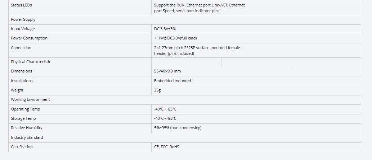The width and height of the screenshot is (372, 160).
Task: Click the Dimensions row label
Action: 21,71
